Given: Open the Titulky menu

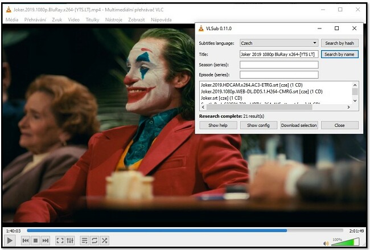Looking at the screenshot, I should (x=92, y=20).
